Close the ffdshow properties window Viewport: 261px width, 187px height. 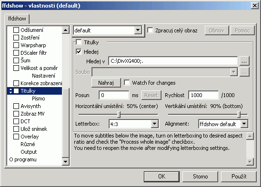(254, 6)
